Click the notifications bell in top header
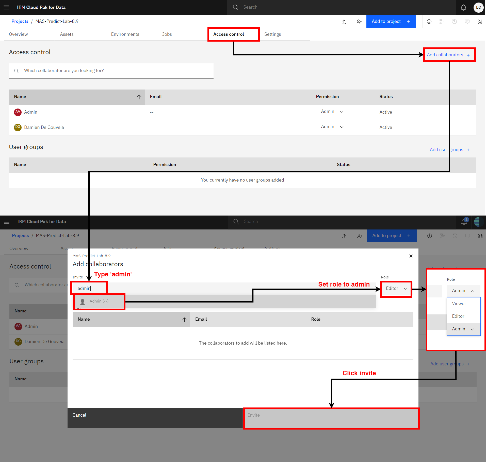 (463, 7)
